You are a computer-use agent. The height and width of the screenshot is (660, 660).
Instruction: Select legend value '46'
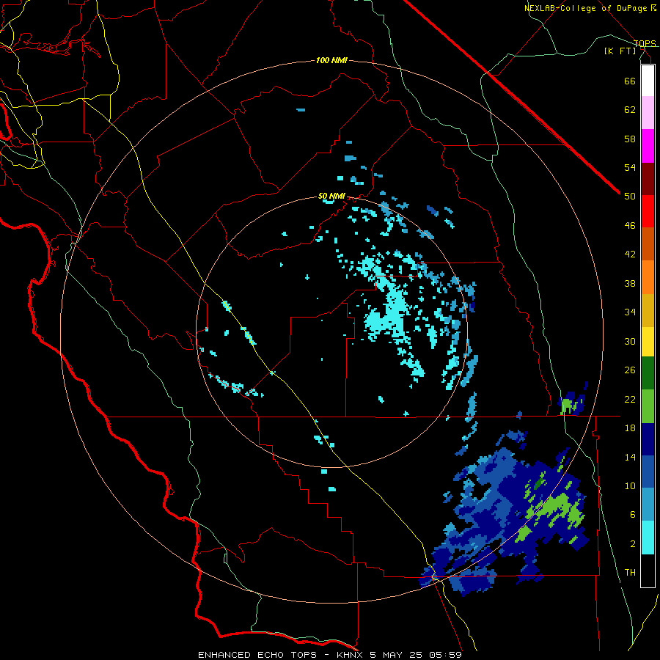pyautogui.click(x=630, y=226)
